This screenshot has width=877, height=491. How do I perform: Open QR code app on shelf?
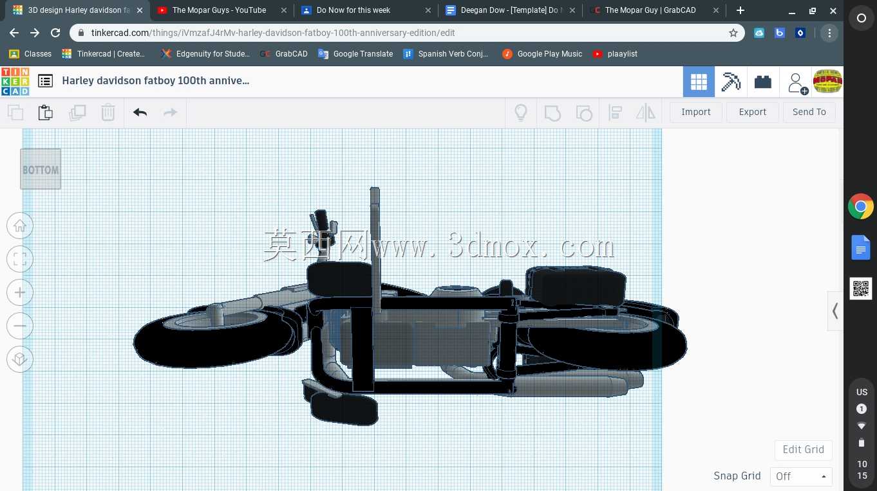pos(861,289)
